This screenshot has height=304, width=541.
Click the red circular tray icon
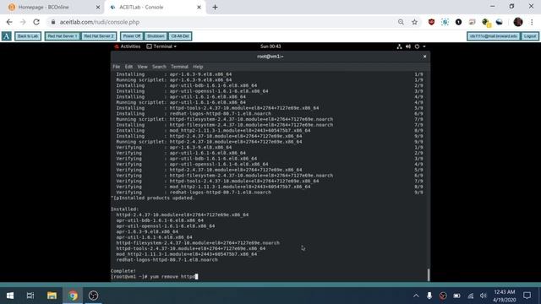443,296
